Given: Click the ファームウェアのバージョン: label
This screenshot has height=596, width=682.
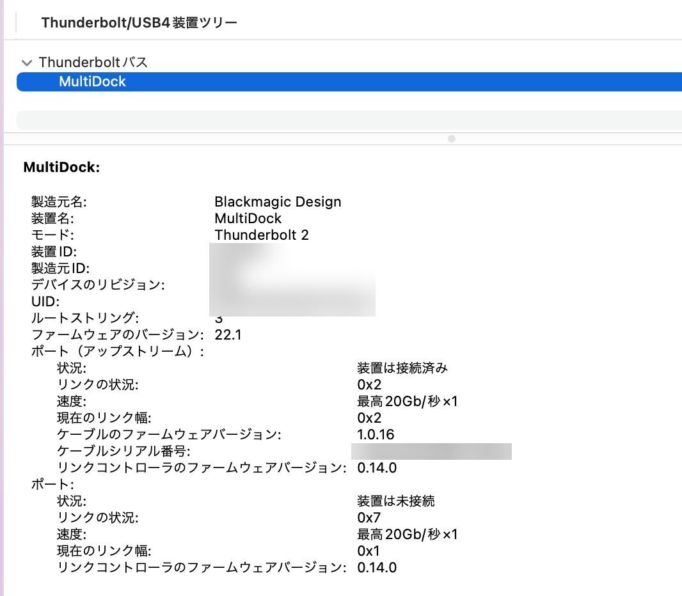Looking at the screenshot, I should point(118,334).
